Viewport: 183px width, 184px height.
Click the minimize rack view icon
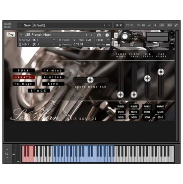coord(176,25)
